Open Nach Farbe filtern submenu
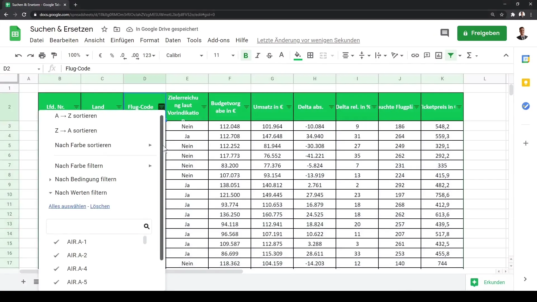 pyautogui.click(x=103, y=166)
